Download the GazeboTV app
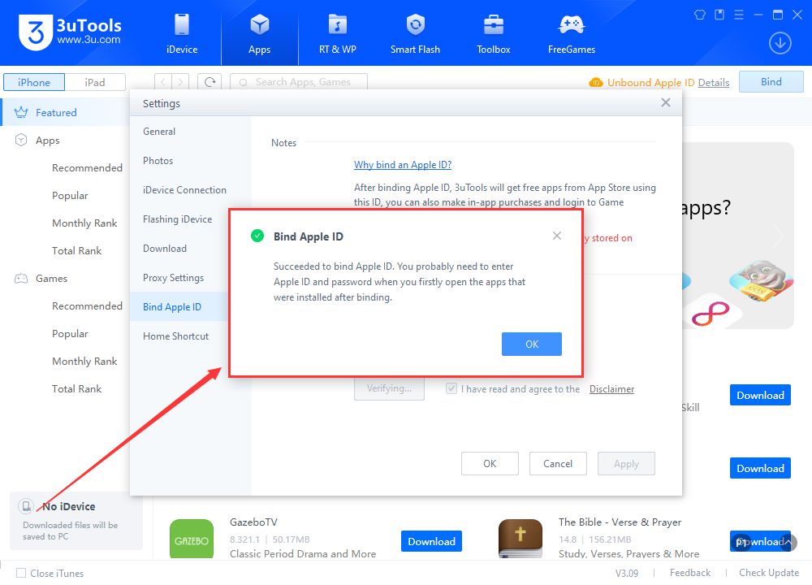The height and width of the screenshot is (585, 812). 431,541
